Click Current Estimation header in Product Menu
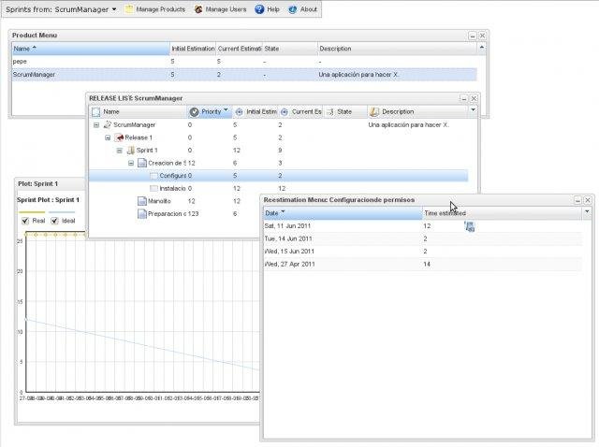Viewport: 599px width, 447px height. 240,49
